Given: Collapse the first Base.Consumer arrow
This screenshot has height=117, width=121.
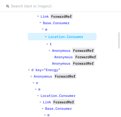Looking at the screenshot, I should pos(40,23).
